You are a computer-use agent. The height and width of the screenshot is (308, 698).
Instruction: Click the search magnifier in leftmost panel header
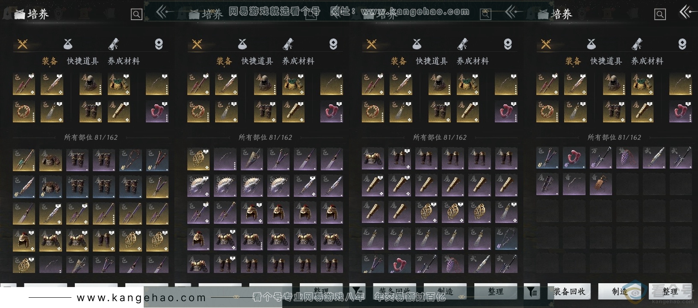point(136,15)
